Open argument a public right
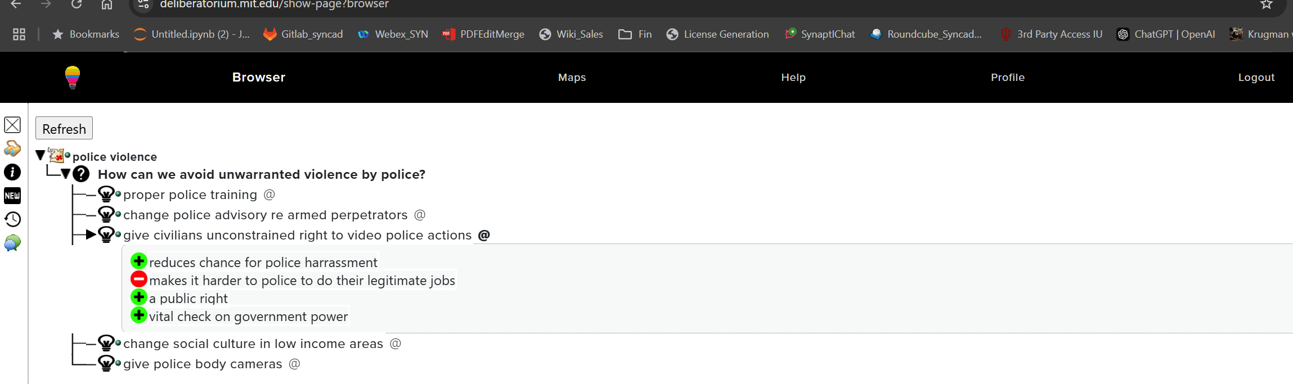Viewport: 1293px width, 384px height. pyautogui.click(x=188, y=299)
